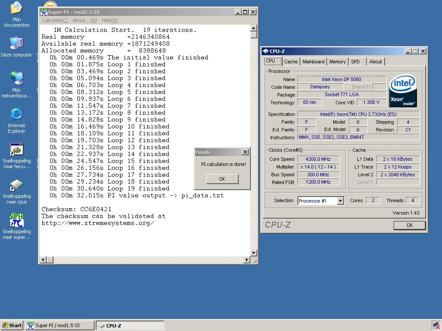442x331 pixels.
Task: Launch Internet Explorer from the desktop
Action: (x=17, y=120)
